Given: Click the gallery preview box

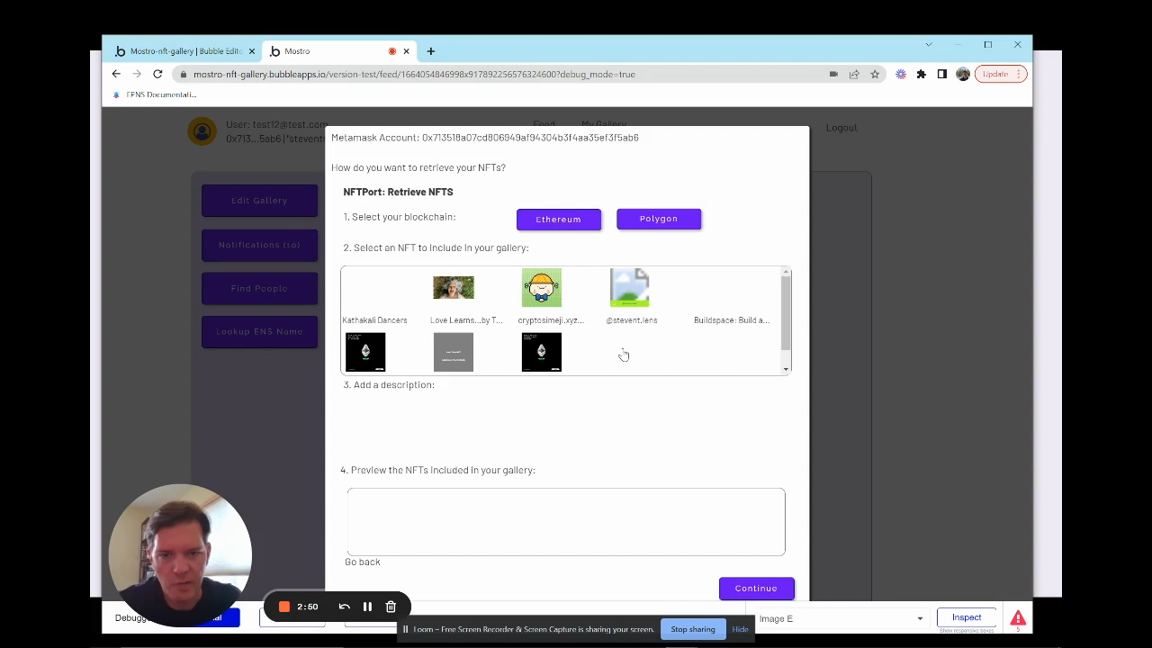Looking at the screenshot, I should coord(566,522).
